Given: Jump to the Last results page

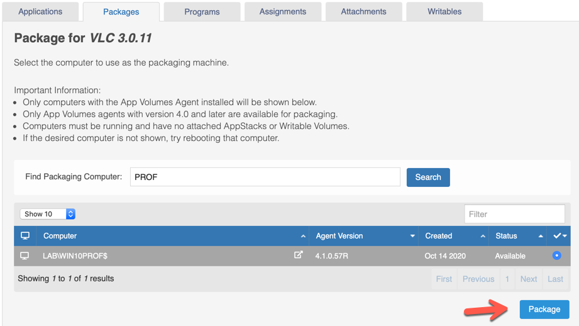Looking at the screenshot, I should [555, 279].
